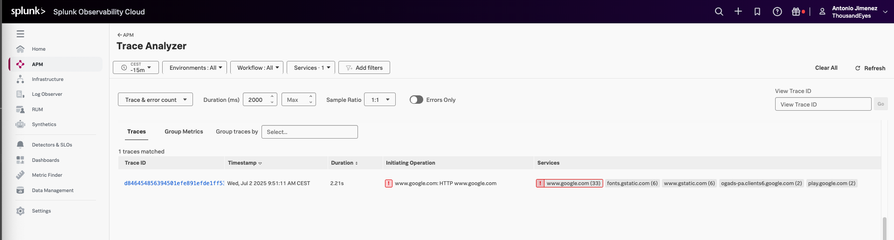Click the RUM icon in sidebar
894x240 pixels.
(x=20, y=109)
